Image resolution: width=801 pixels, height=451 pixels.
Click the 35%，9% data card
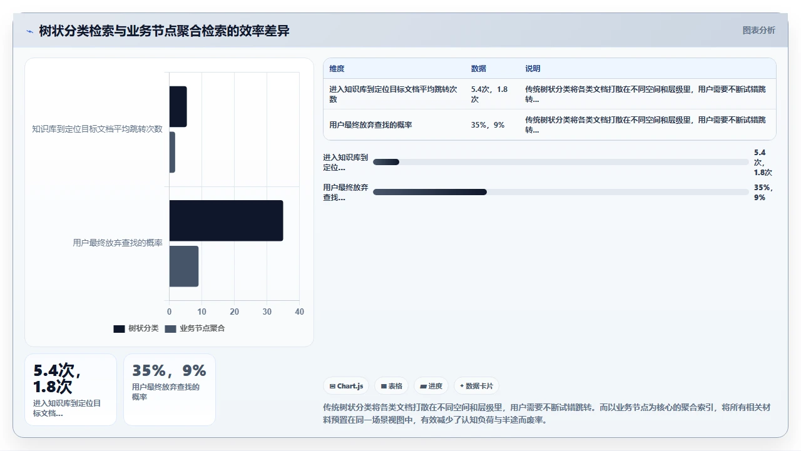pos(170,390)
